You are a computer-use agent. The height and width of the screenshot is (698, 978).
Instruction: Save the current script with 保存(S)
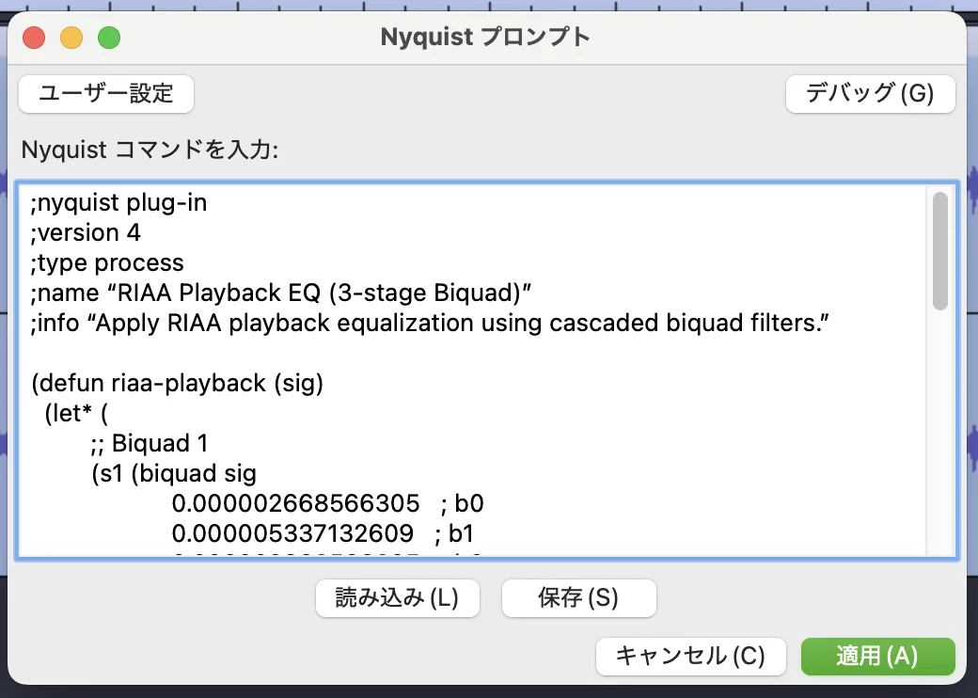click(x=578, y=597)
